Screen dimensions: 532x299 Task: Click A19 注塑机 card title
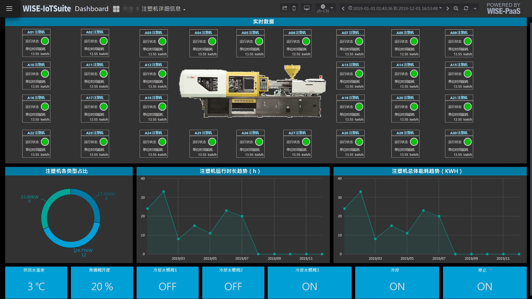pyautogui.click(x=350, y=98)
